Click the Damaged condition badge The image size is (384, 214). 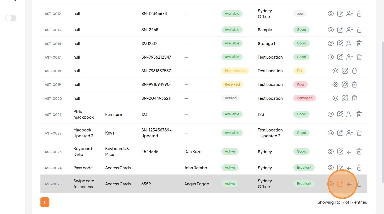pyautogui.click(x=305, y=98)
